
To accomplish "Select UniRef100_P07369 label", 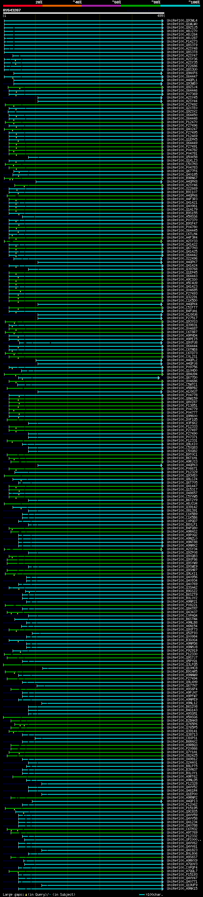I will 182,94.
